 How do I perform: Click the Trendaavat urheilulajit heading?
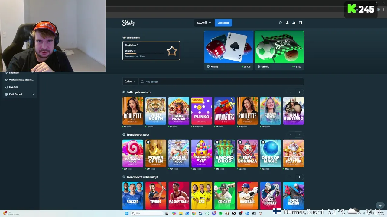[142, 177]
